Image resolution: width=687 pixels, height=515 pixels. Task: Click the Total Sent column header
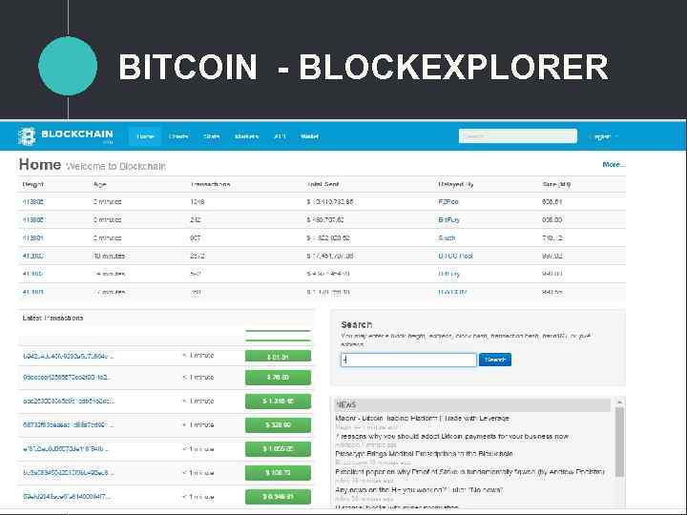click(323, 184)
